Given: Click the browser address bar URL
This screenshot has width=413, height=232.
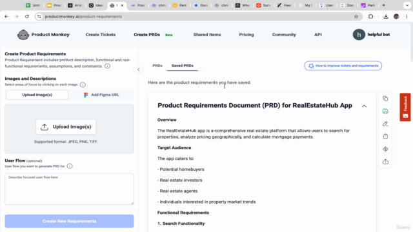Looking at the screenshot, I should 83,16.
